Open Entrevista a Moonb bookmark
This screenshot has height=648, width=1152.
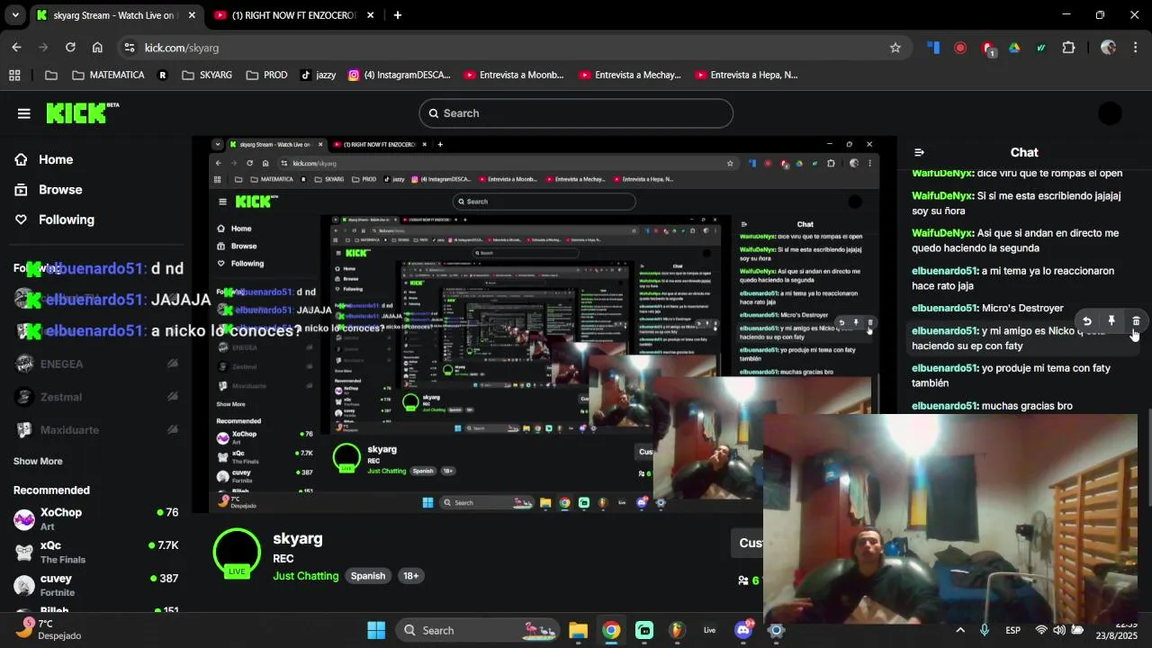pos(514,75)
